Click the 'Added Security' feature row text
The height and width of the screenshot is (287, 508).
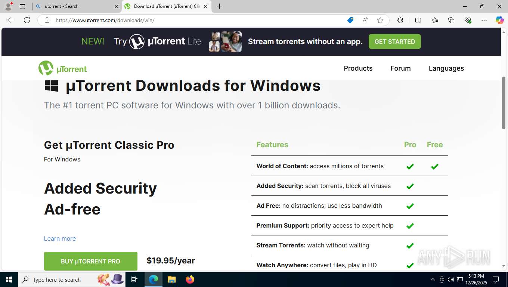tap(323, 186)
